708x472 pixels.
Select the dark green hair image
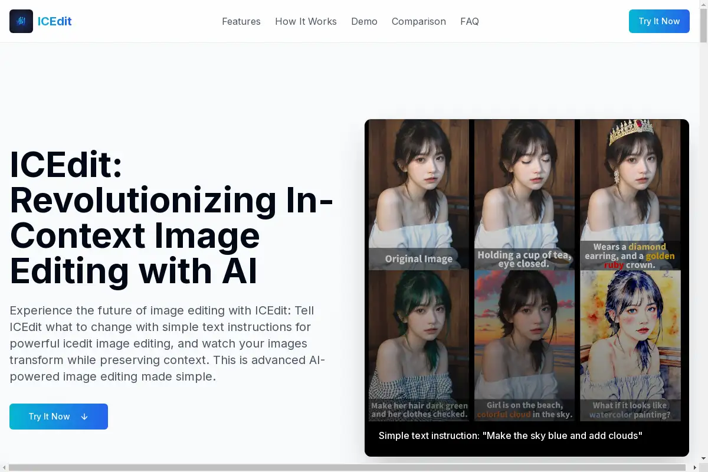coord(419,346)
